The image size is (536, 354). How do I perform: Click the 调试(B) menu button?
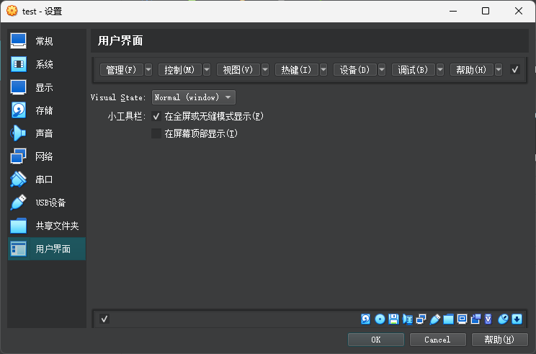click(413, 70)
